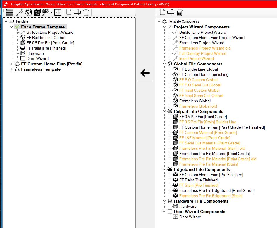Viewport: 277px width, 228px height.
Task: Click the copy icon in left toolbar
Action: coord(68,12)
